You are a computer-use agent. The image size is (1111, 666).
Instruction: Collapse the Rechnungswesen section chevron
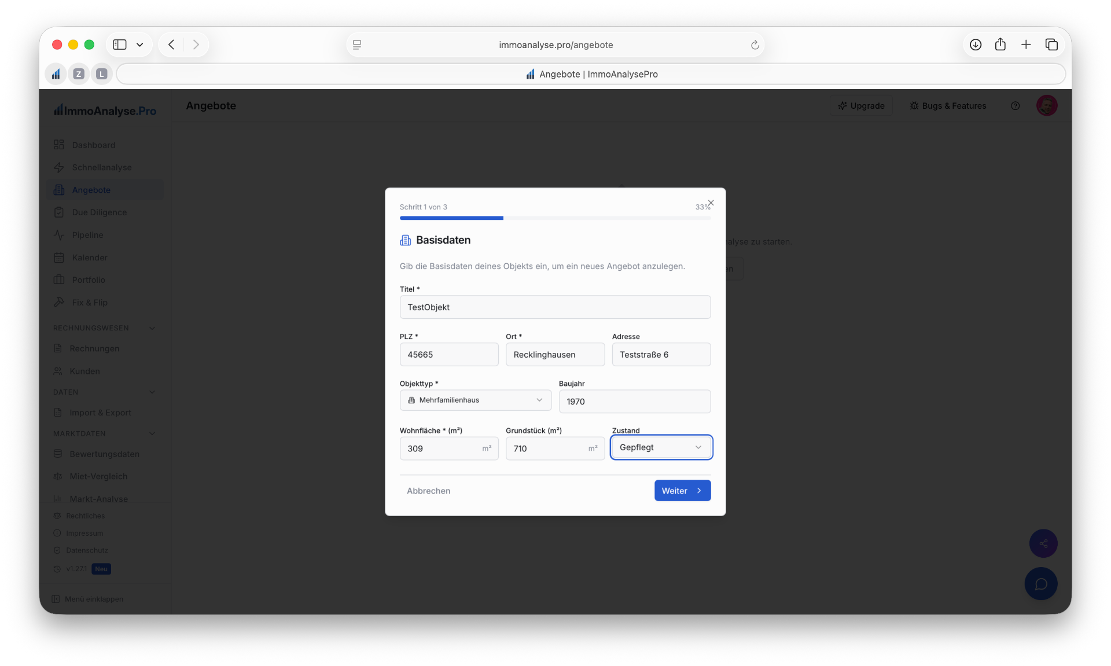(152, 328)
